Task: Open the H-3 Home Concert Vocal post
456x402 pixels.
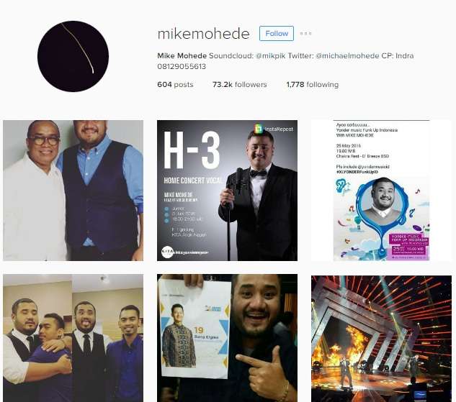Action: [x=227, y=191]
